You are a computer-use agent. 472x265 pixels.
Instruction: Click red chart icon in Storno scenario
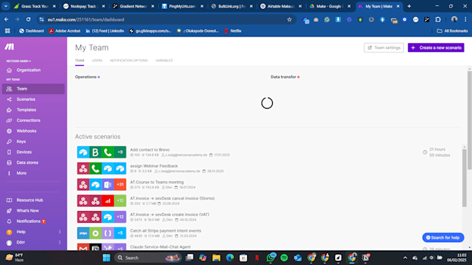click(108, 201)
